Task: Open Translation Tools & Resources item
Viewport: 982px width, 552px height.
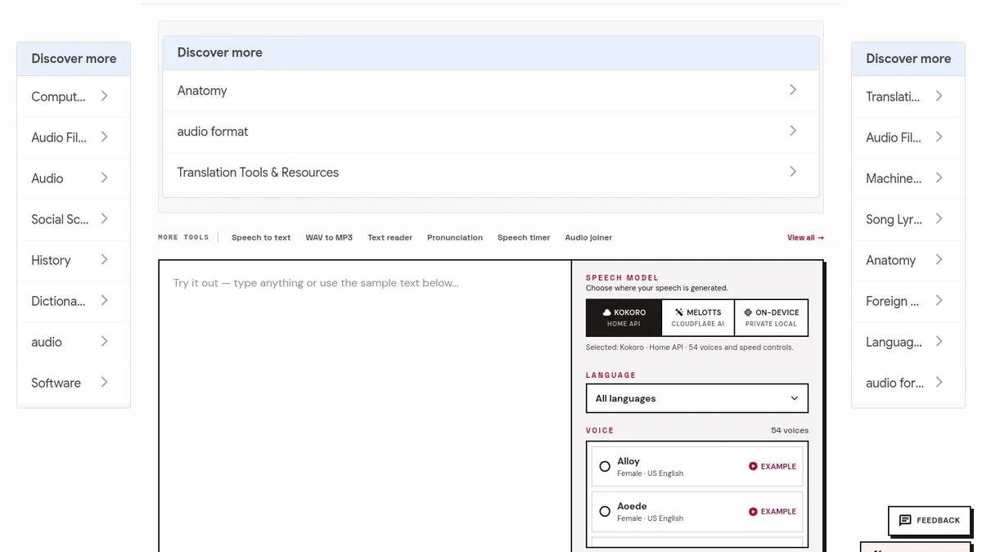Action: point(491,172)
